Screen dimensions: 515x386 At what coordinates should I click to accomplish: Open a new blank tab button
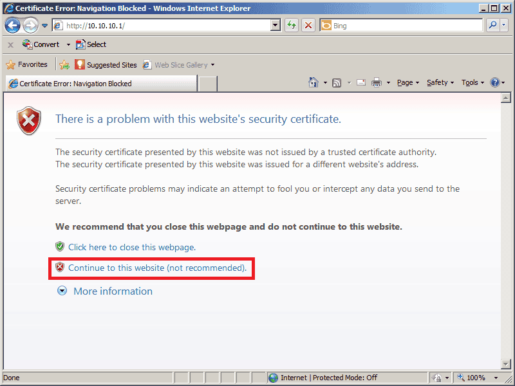click(208, 84)
